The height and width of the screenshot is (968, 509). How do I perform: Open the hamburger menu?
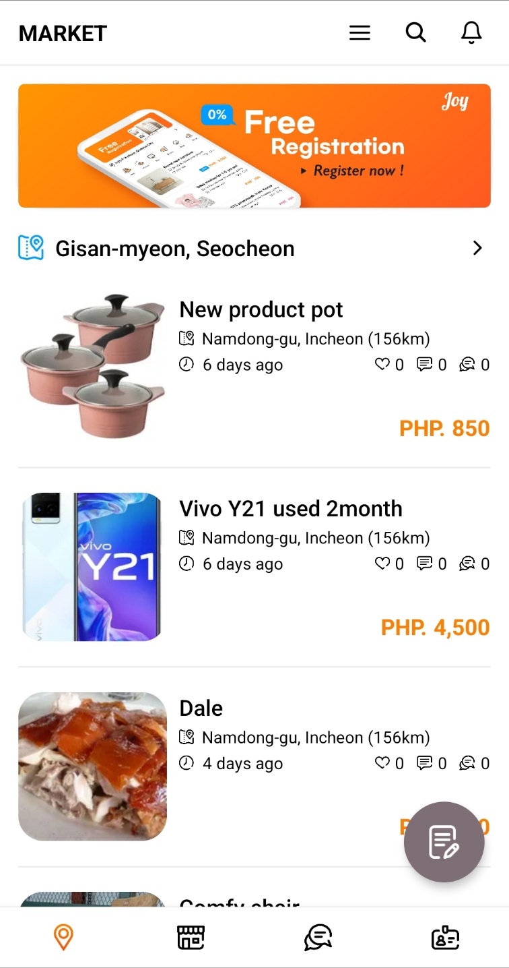[360, 33]
